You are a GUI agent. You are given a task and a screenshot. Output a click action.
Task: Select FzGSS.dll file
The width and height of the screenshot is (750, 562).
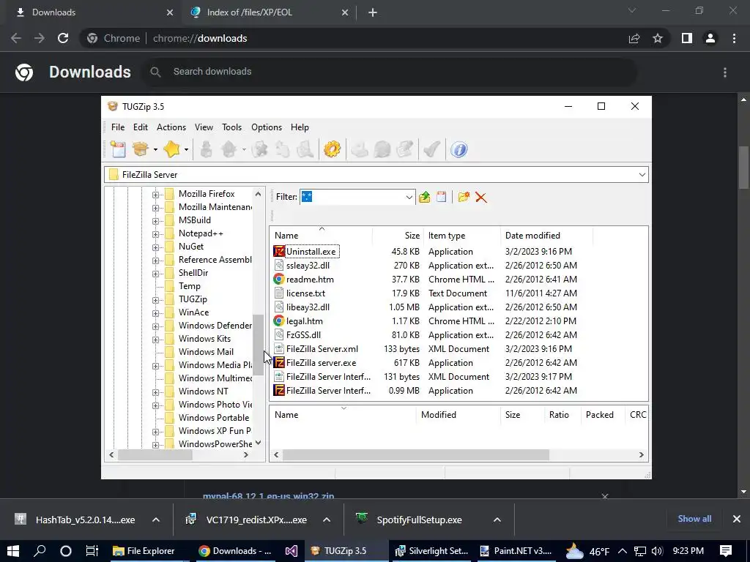(303, 334)
